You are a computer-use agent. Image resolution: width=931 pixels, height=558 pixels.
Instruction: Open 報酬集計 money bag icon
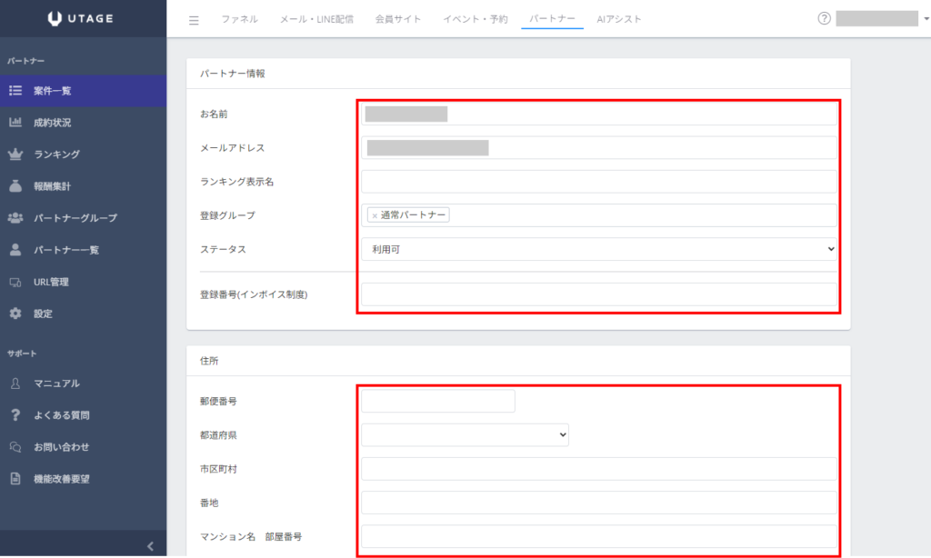(x=15, y=186)
